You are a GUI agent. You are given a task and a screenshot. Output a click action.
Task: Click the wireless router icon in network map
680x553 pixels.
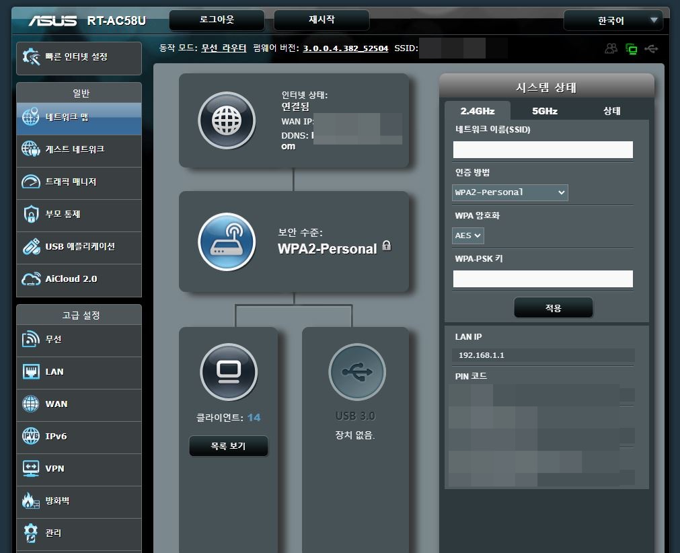pyautogui.click(x=227, y=242)
